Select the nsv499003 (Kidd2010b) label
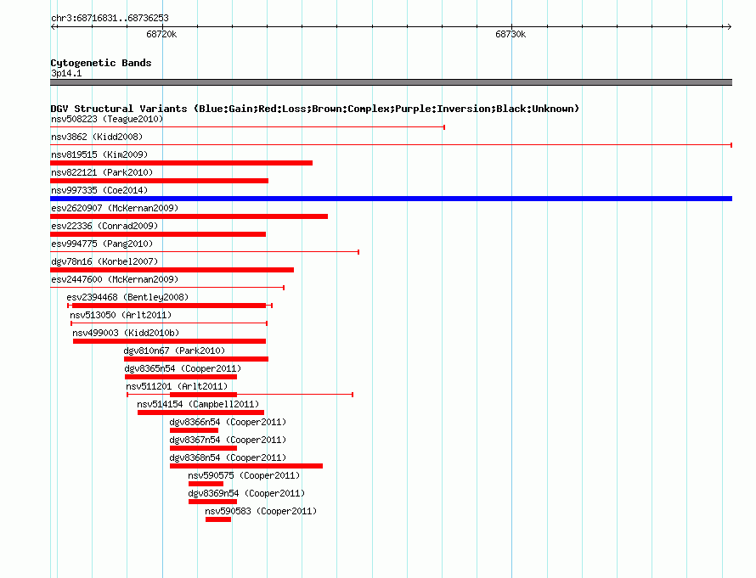This screenshot has height=578, width=756. [126, 333]
